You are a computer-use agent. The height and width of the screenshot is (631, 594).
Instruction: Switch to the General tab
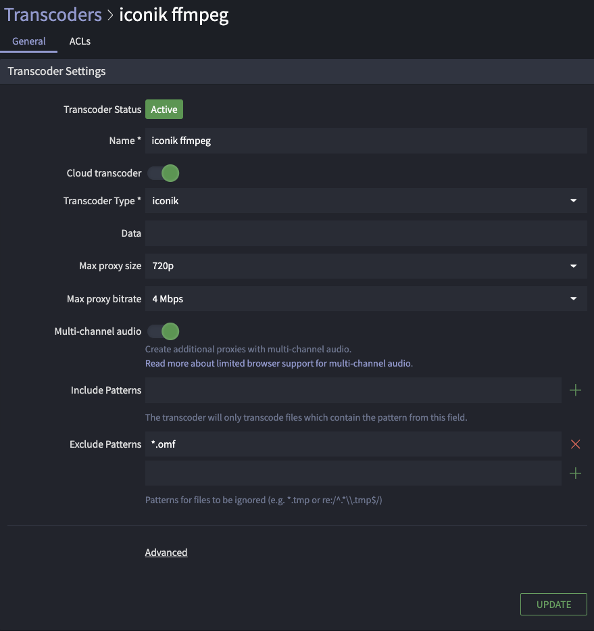pos(29,41)
